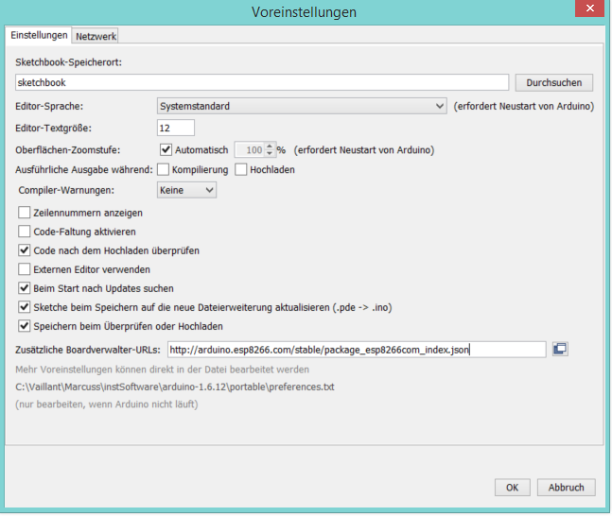Uncheck Speichern beim Überprüfen oder Hochladen
Viewport: 612px width, 516px height.
click(x=25, y=326)
